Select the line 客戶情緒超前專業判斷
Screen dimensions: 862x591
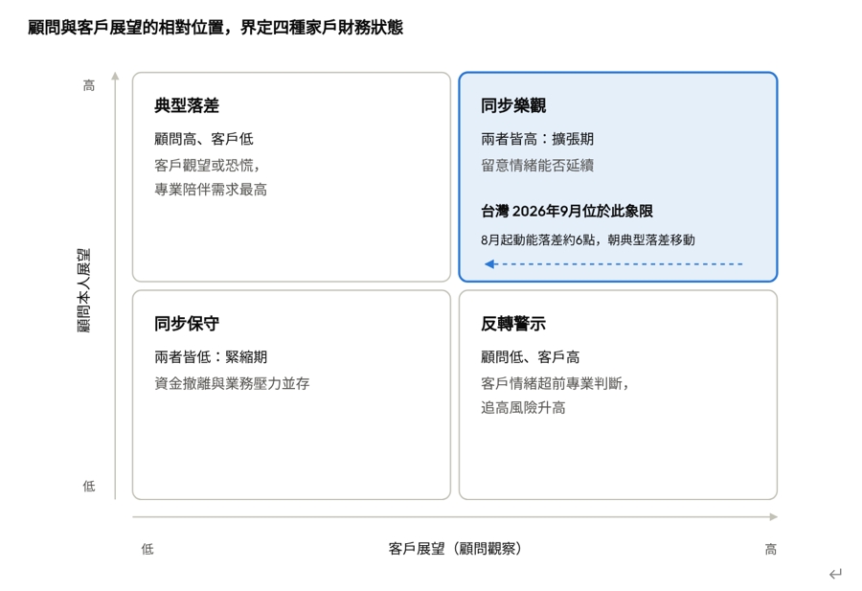point(552,383)
